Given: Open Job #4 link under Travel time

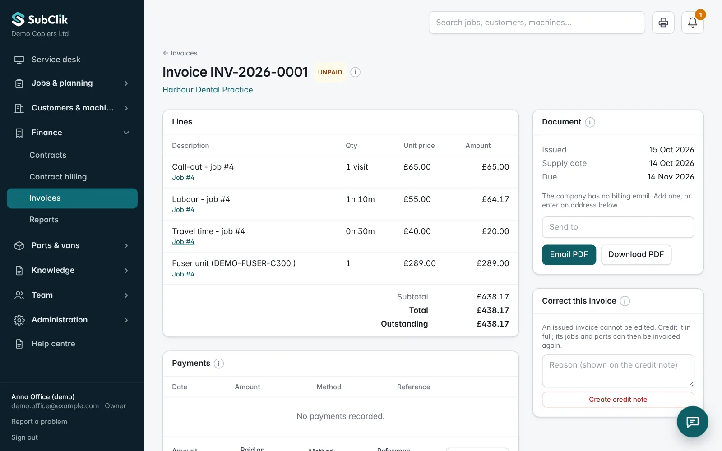Looking at the screenshot, I should (x=183, y=242).
